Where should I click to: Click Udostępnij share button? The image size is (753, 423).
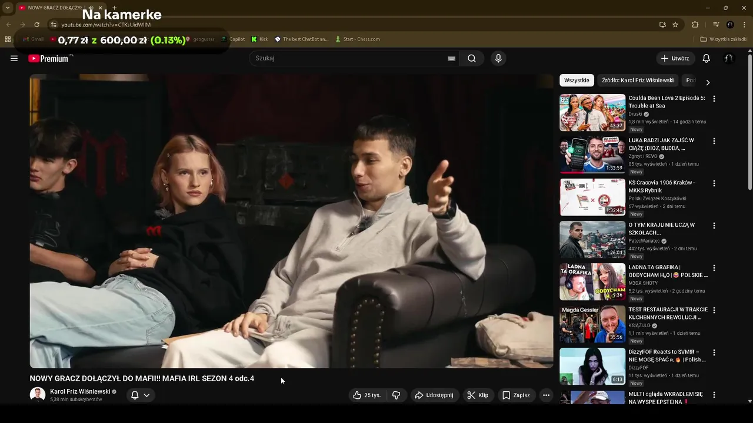coord(434,395)
